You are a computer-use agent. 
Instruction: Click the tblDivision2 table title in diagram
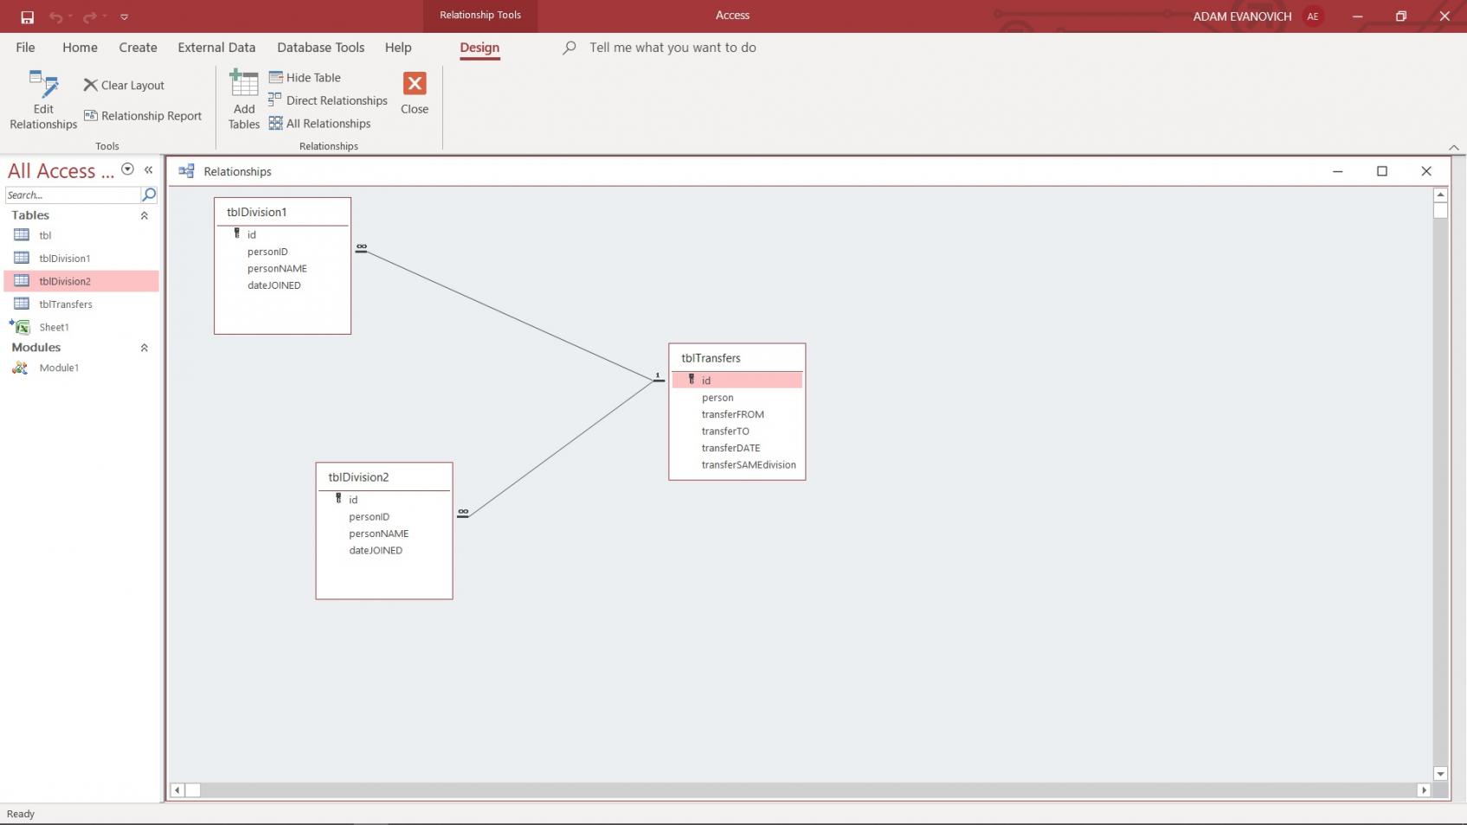[x=358, y=477]
